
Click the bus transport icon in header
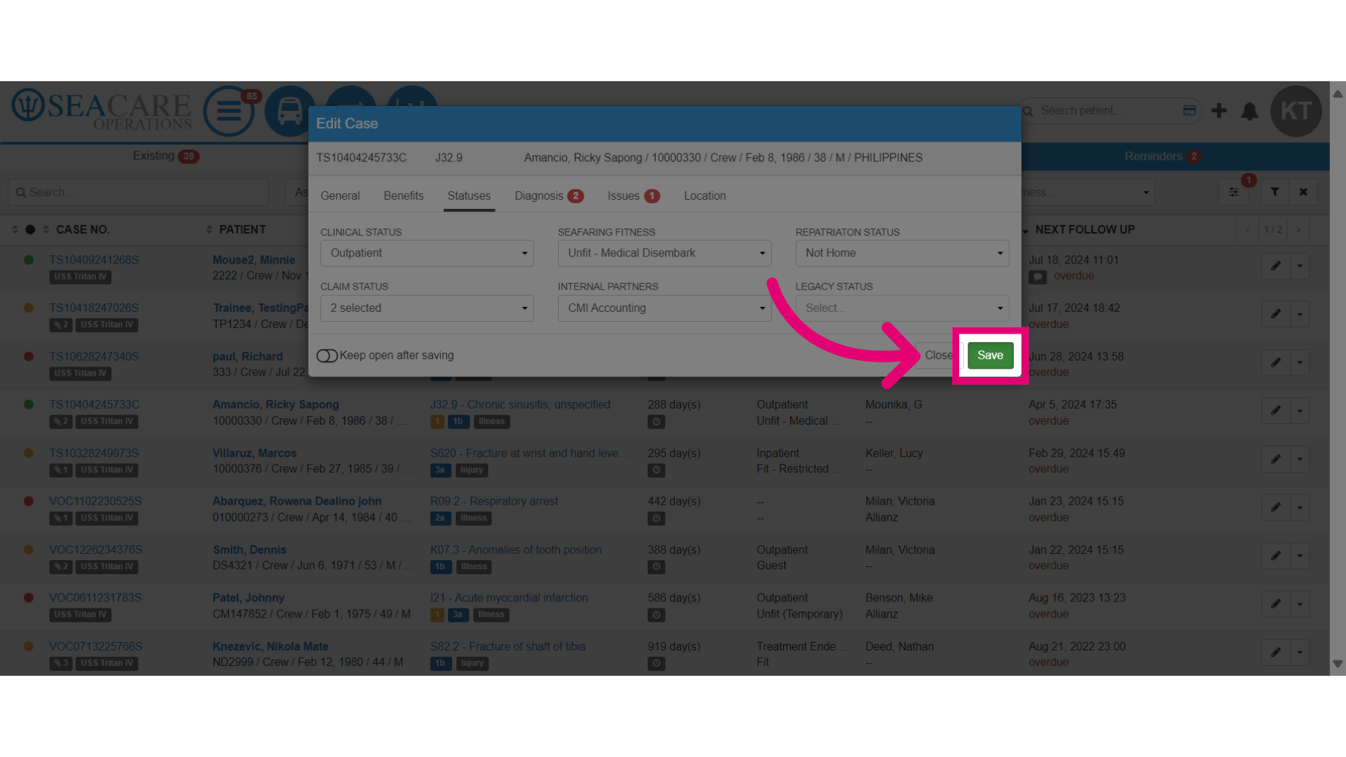point(290,111)
